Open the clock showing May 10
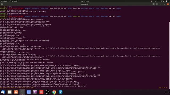 coord(85,1)
